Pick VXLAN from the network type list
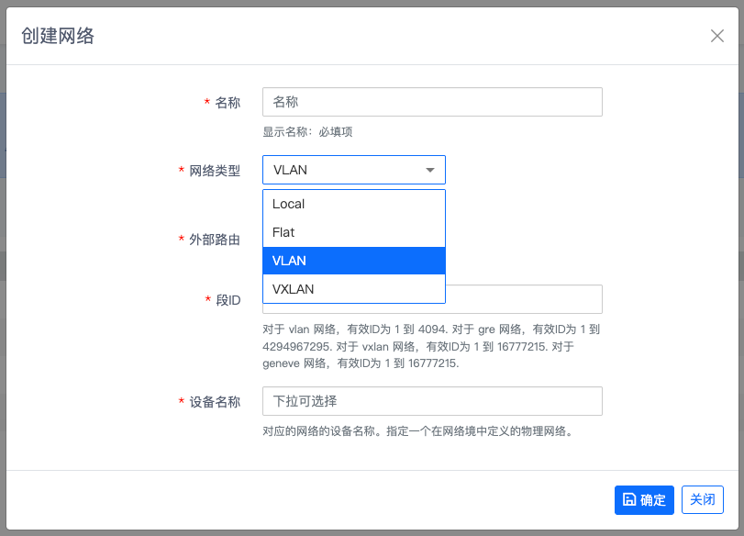Viewport: 744px width, 536px height. pyautogui.click(x=353, y=289)
